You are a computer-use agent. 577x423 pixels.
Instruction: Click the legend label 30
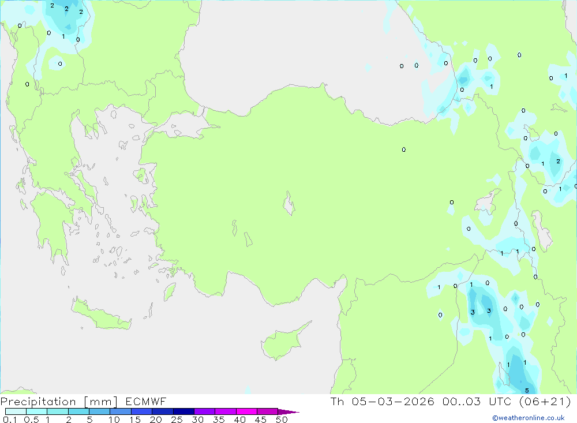click(198, 420)
